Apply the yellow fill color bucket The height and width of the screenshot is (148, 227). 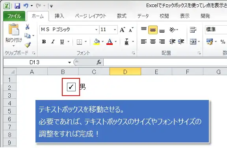pos(97,42)
